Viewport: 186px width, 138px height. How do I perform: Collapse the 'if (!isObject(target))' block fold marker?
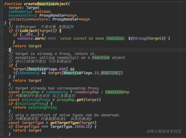tap(2, 31)
